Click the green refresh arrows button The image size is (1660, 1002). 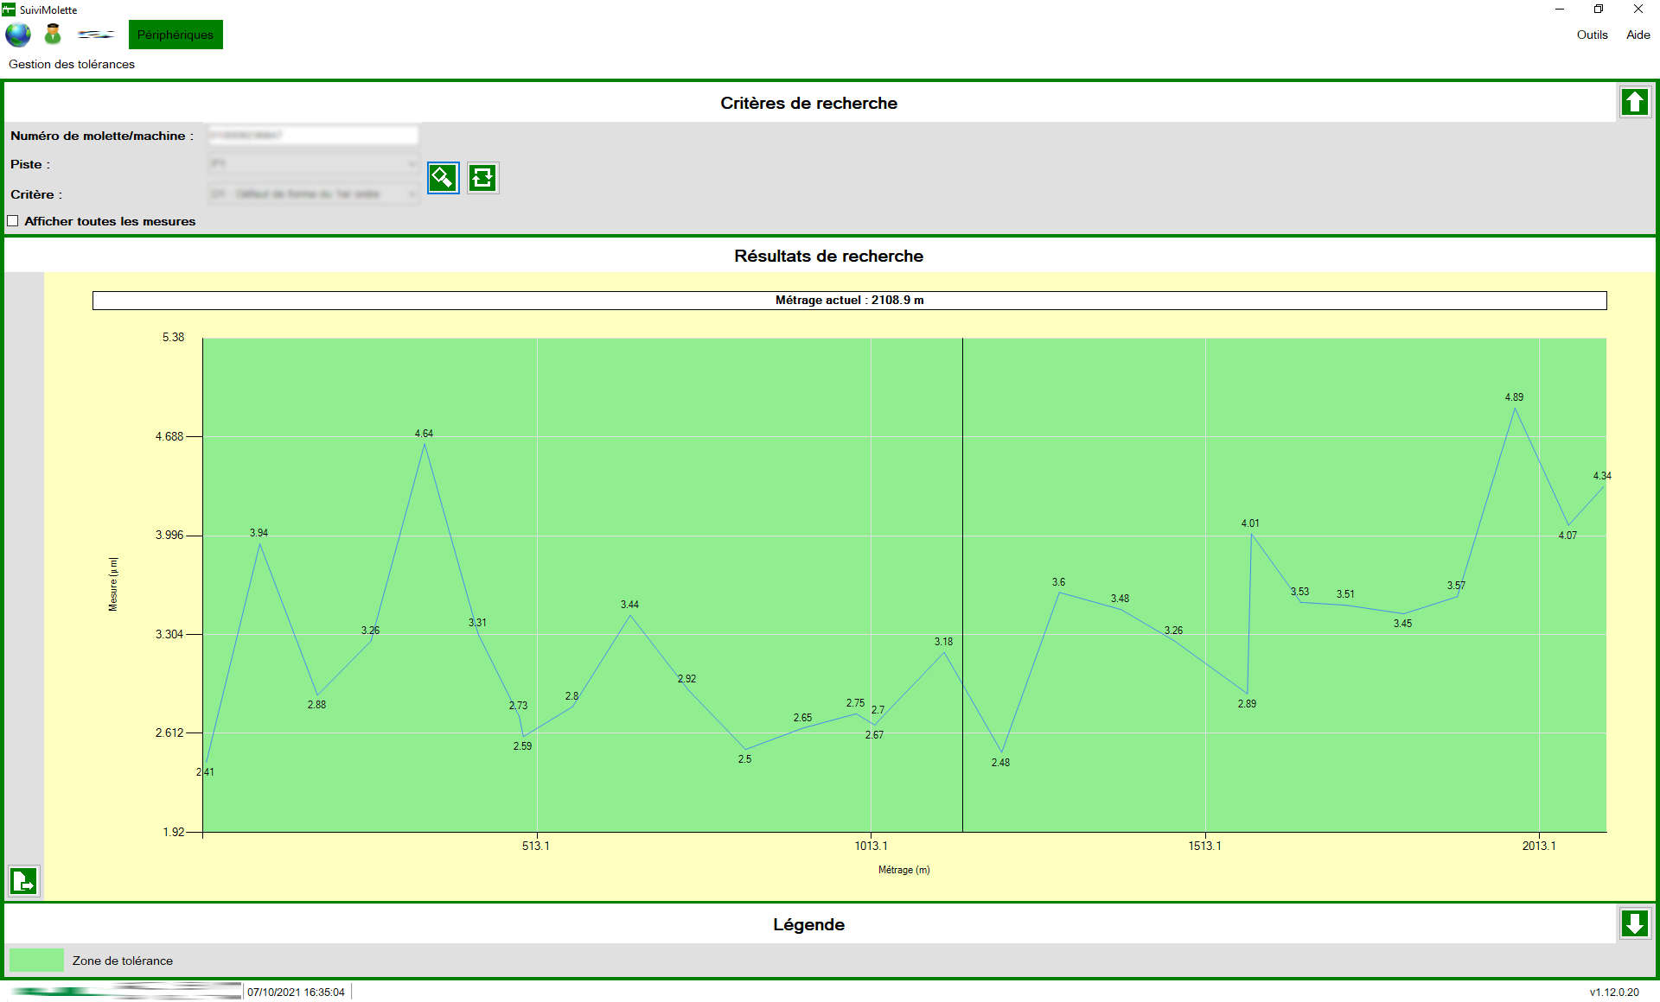(482, 178)
